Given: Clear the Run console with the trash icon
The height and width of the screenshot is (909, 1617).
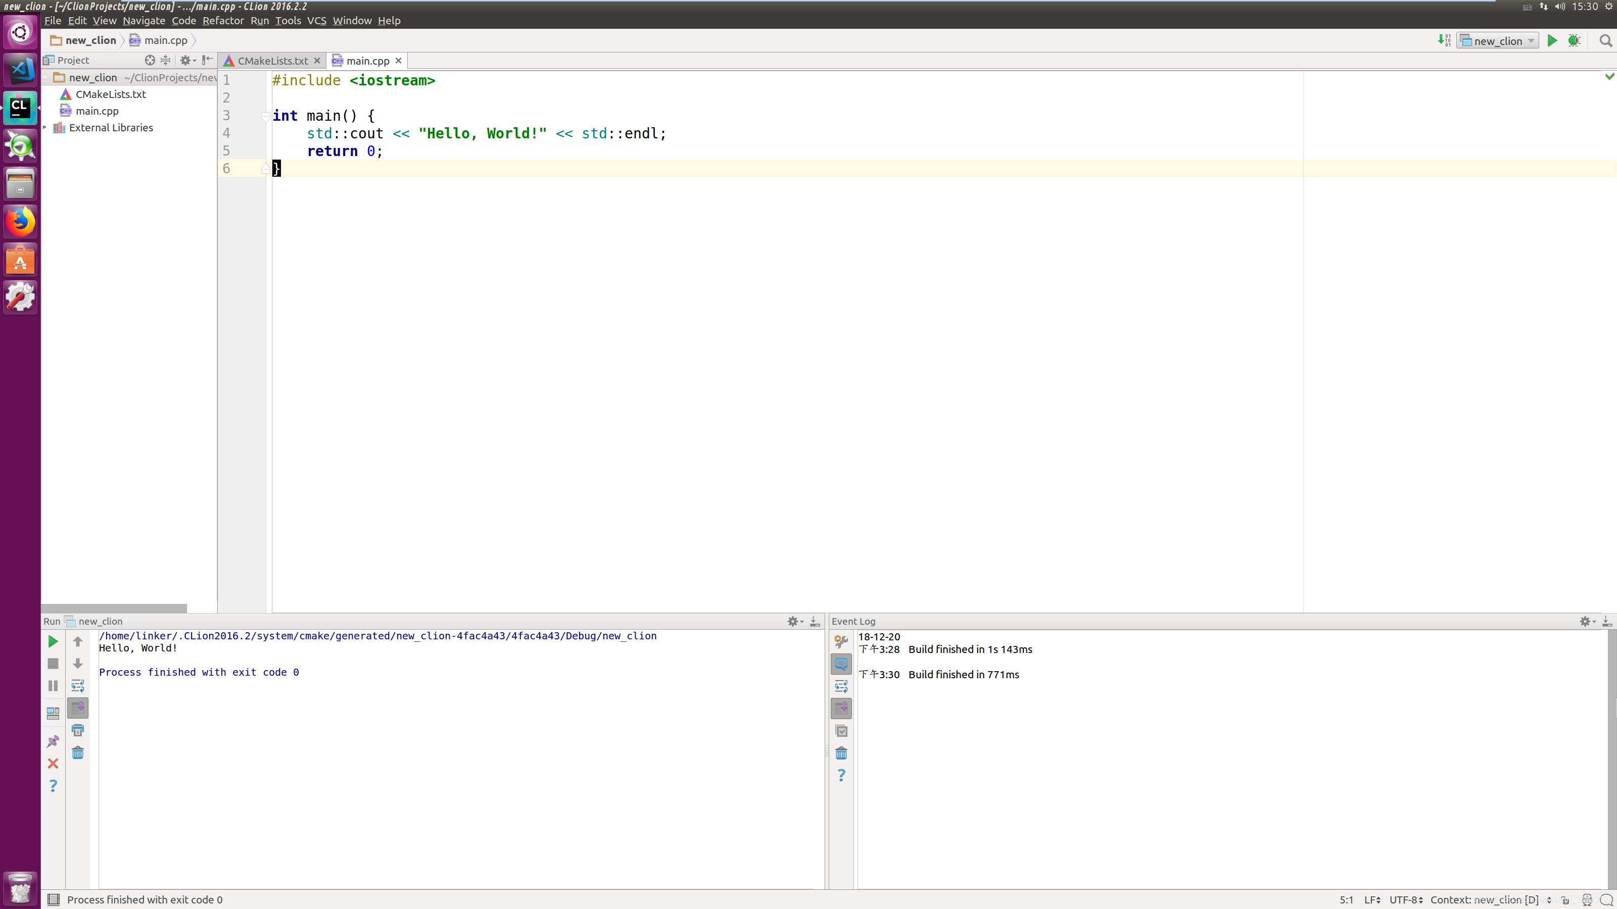Looking at the screenshot, I should [x=78, y=752].
